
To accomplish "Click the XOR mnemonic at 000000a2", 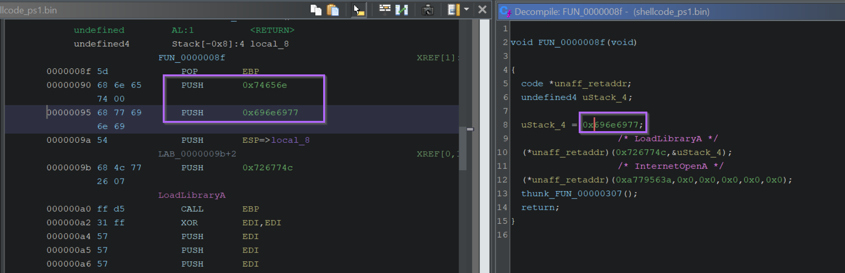I will 189,223.
